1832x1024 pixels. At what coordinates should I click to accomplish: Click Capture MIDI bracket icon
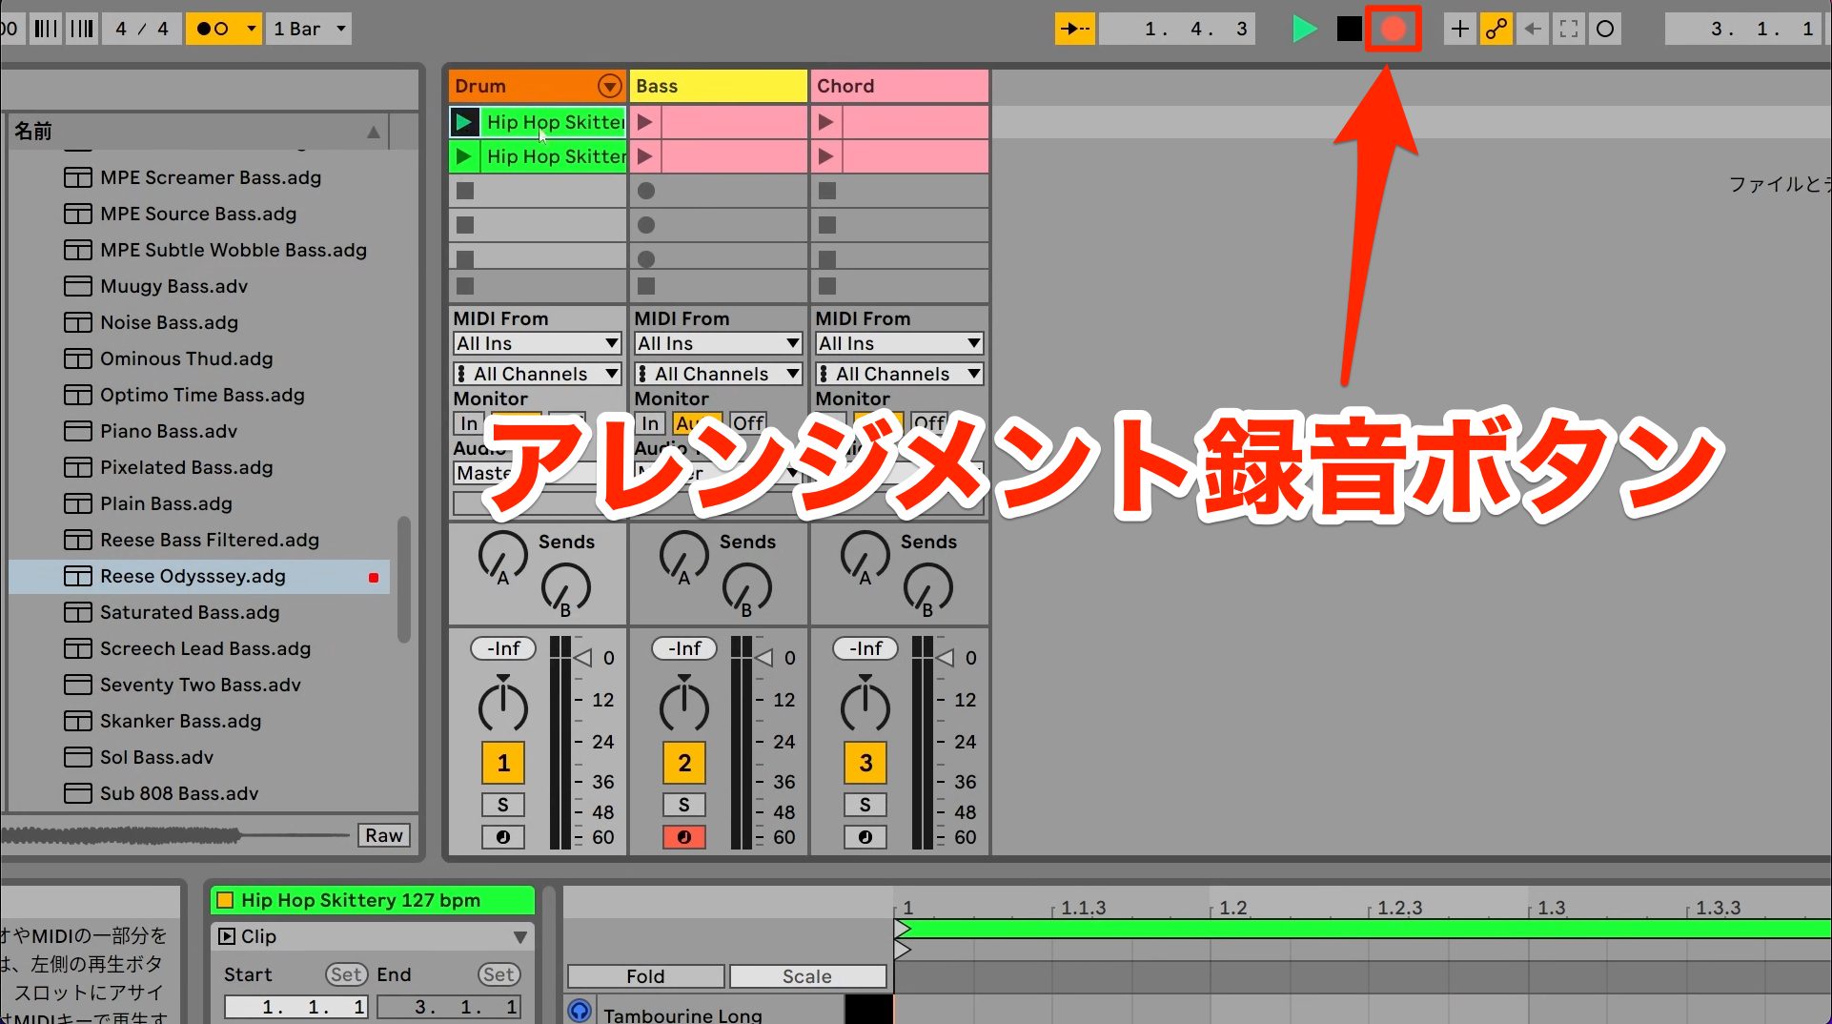pyautogui.click(x=1569, y=29)
